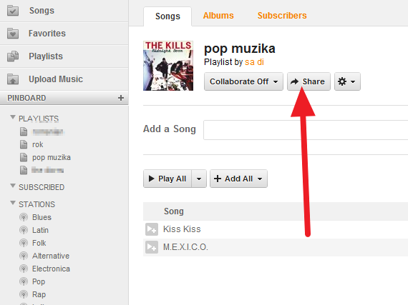Screen dimensions: 408x305
Task: Click add-to-queue icon beside M.E.X.I.C.O.
Action: coord(152,247)
